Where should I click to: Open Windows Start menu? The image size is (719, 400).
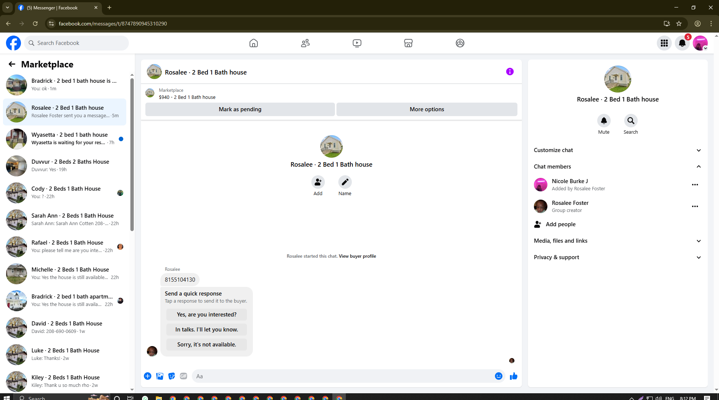click(6, 397)
